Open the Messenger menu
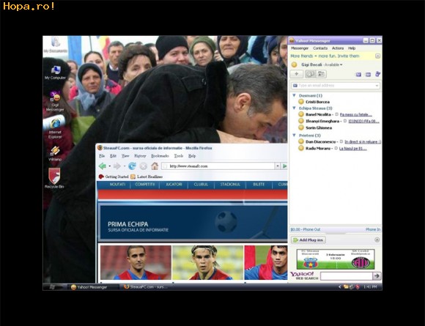This screenshot has width=425, height=326. (x=300, y=48)
